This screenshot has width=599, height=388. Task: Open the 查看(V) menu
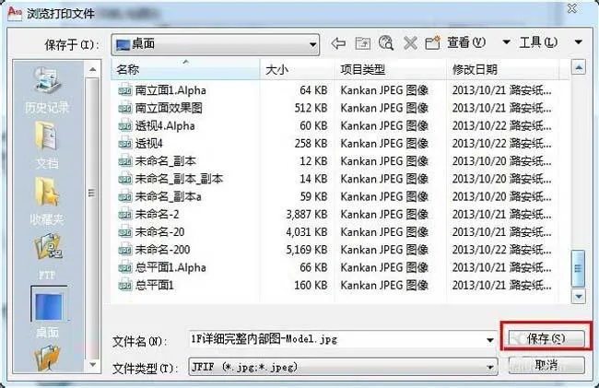click(466, 42)
